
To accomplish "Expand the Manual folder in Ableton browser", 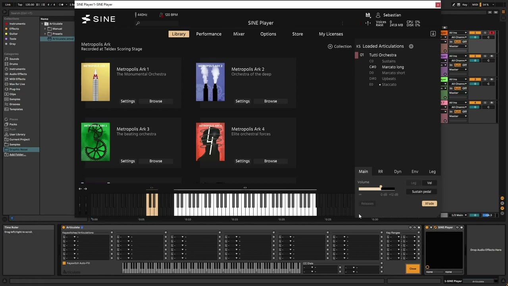I will pos(45,29).
